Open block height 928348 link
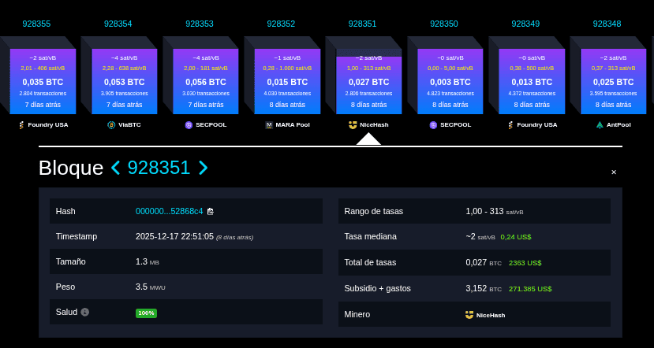654x348 pixels. pos(607,24)
